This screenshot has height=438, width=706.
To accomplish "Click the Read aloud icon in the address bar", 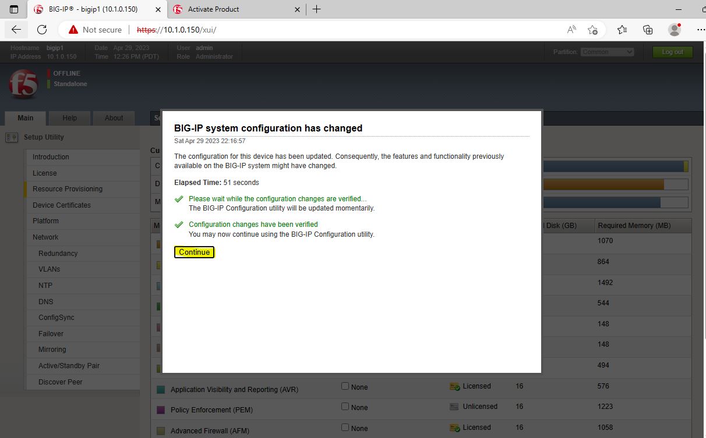I will (571, 30).
